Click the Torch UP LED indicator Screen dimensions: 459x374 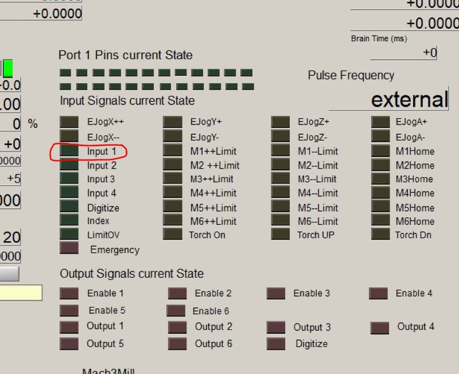click(281, 234)
